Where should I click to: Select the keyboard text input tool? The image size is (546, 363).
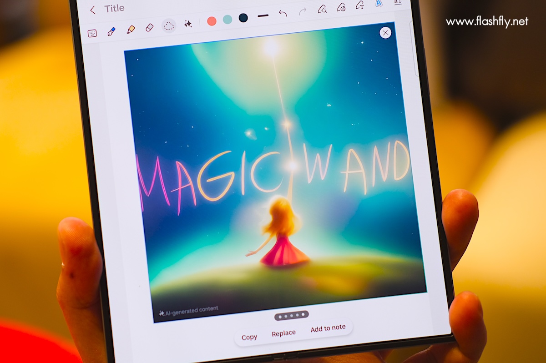(x=92, y=33)
